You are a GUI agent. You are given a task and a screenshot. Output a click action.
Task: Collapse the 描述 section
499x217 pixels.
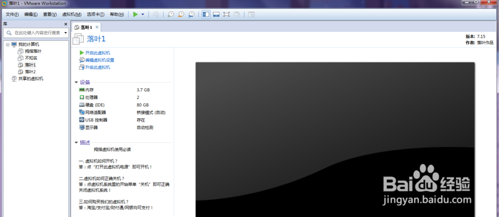click(x=76, y=143)
